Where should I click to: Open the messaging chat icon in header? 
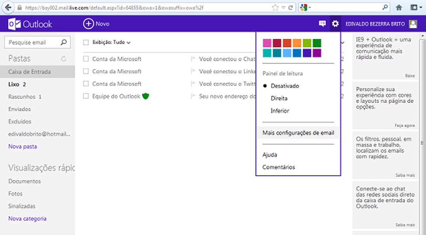pos(322,24)
